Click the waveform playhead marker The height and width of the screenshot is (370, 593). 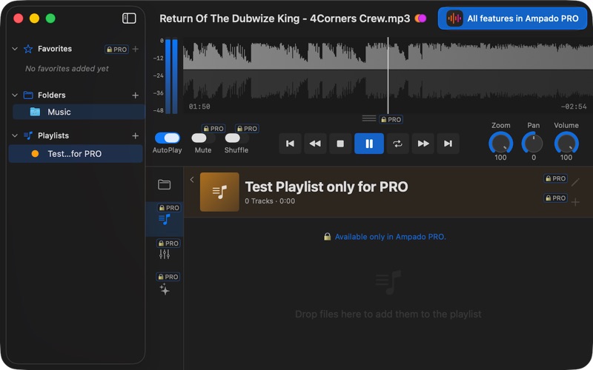(x=388, y=75)
